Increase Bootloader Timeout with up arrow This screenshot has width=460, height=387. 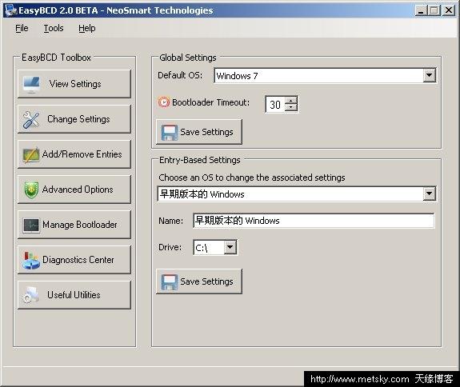[x=290, y=101]
